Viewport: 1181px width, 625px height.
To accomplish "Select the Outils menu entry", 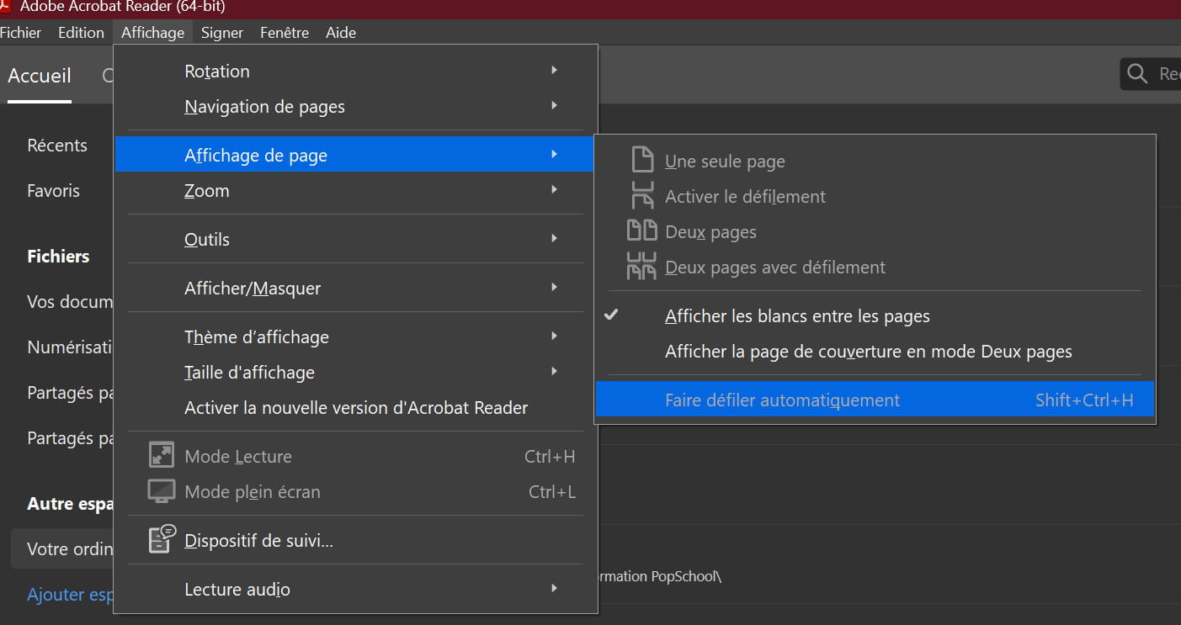I will pos(356,240).
